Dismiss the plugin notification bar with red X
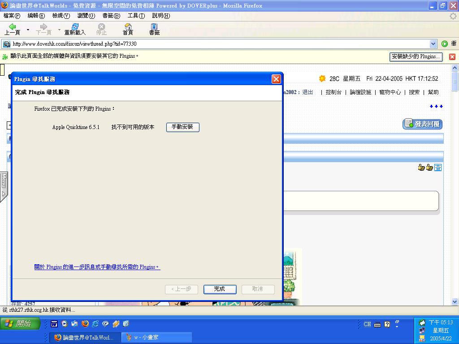This screenshot has width=459, height=344. click(x=452, y=57)
